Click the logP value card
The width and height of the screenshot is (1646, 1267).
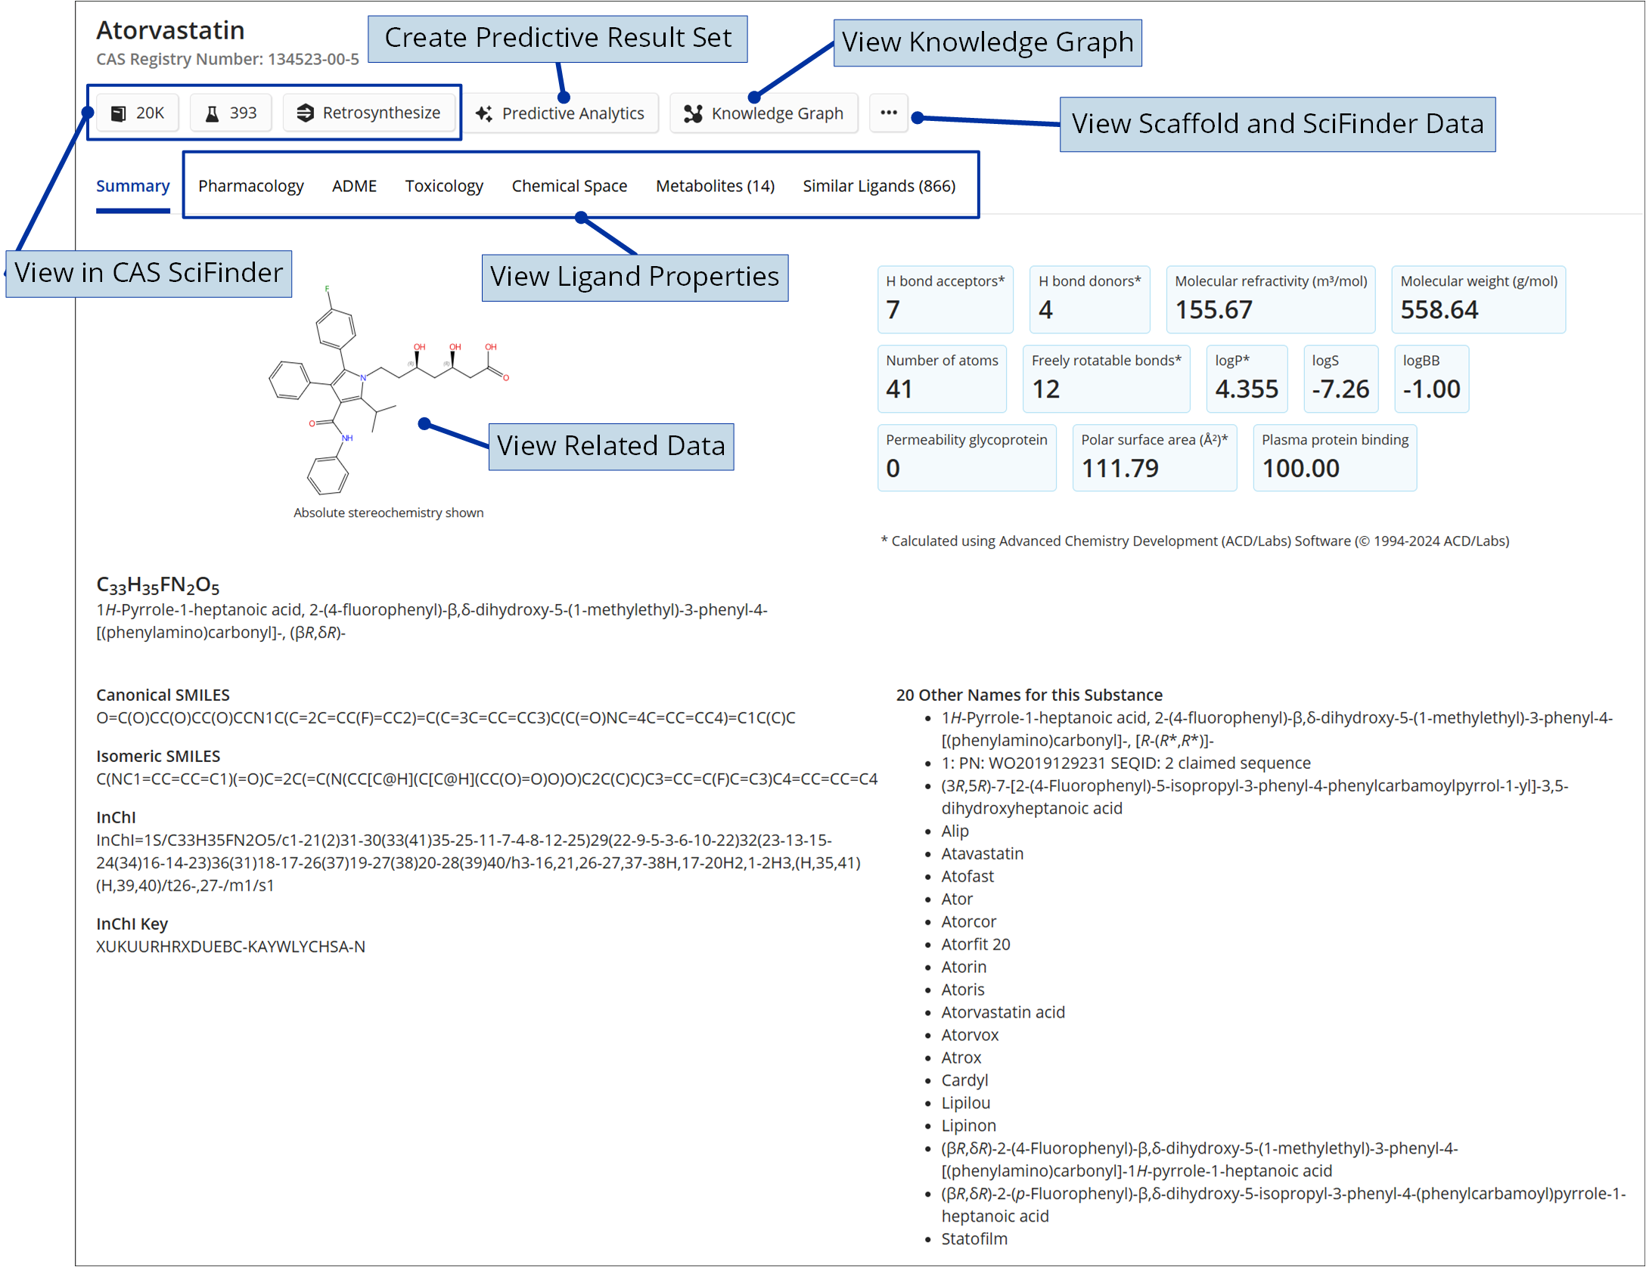1246,379
